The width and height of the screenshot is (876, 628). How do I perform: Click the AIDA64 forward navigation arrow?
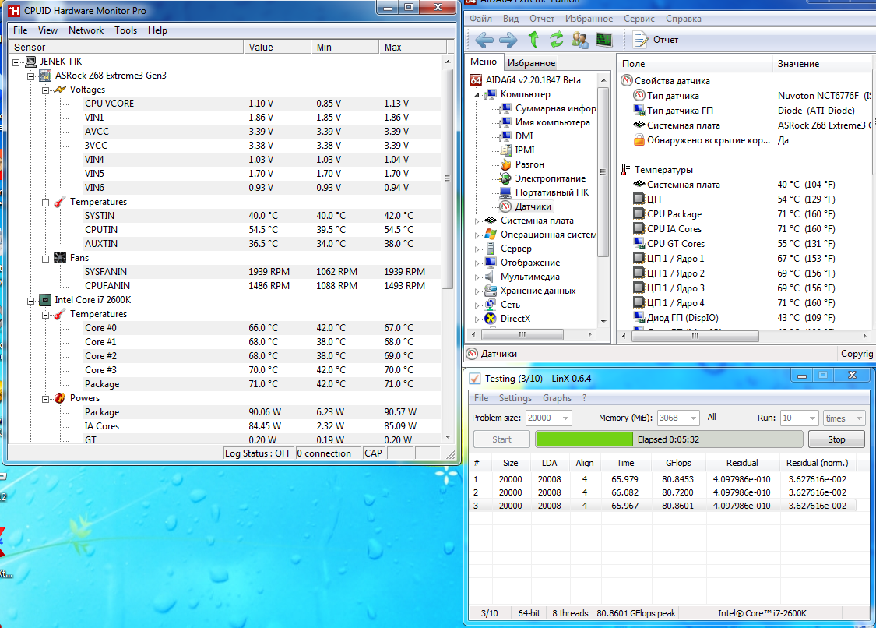pyautogui.click(x=508, y=39)
